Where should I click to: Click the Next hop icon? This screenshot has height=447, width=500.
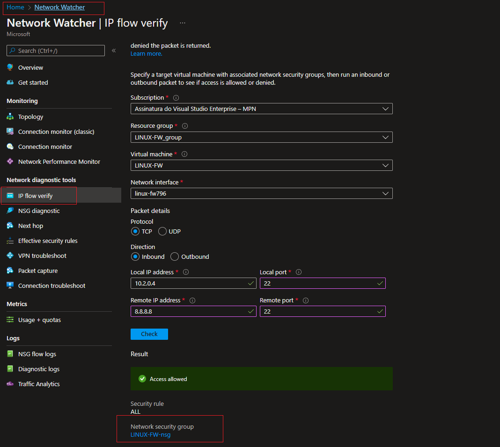[x=10, y=226]
